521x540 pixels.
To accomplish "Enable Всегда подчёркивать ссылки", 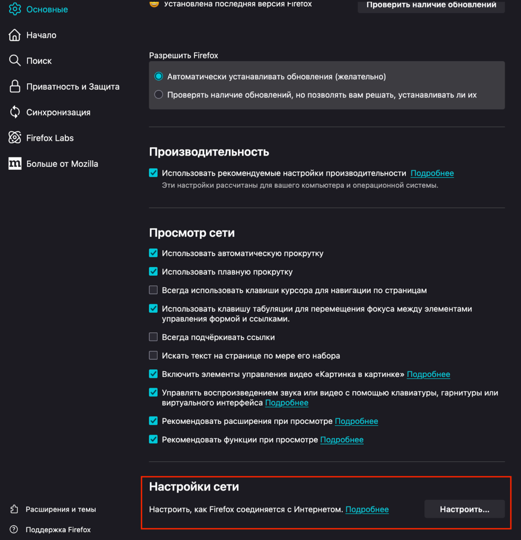I will [x=153, y=337].
